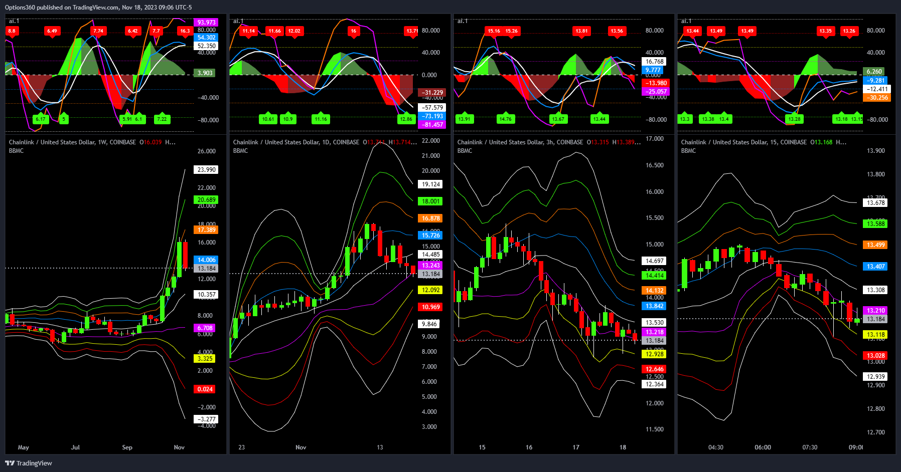Click the TradingView logo at the bottom
The height and width of the screenshot is (472, 901).
[29, 463]
